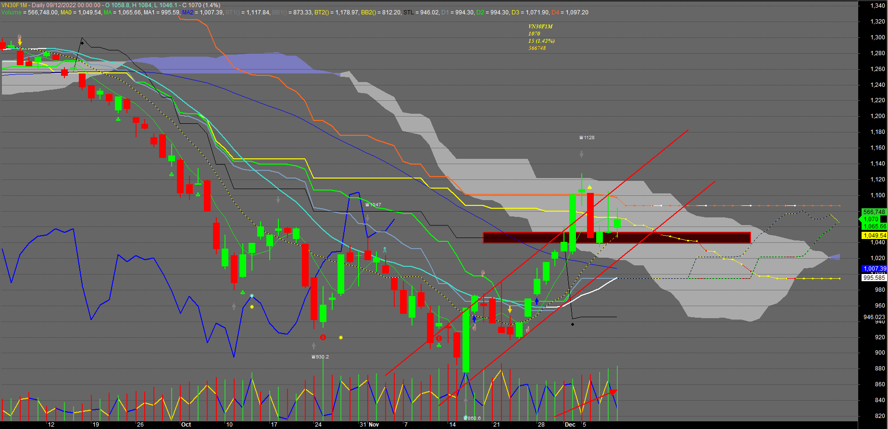Click the black diamond marker near the 946.023 line

(x=572, y=324)
